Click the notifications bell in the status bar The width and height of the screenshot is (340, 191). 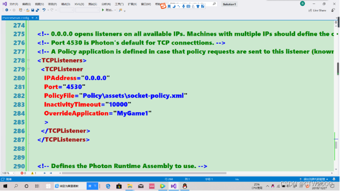[x=334, y=179]
